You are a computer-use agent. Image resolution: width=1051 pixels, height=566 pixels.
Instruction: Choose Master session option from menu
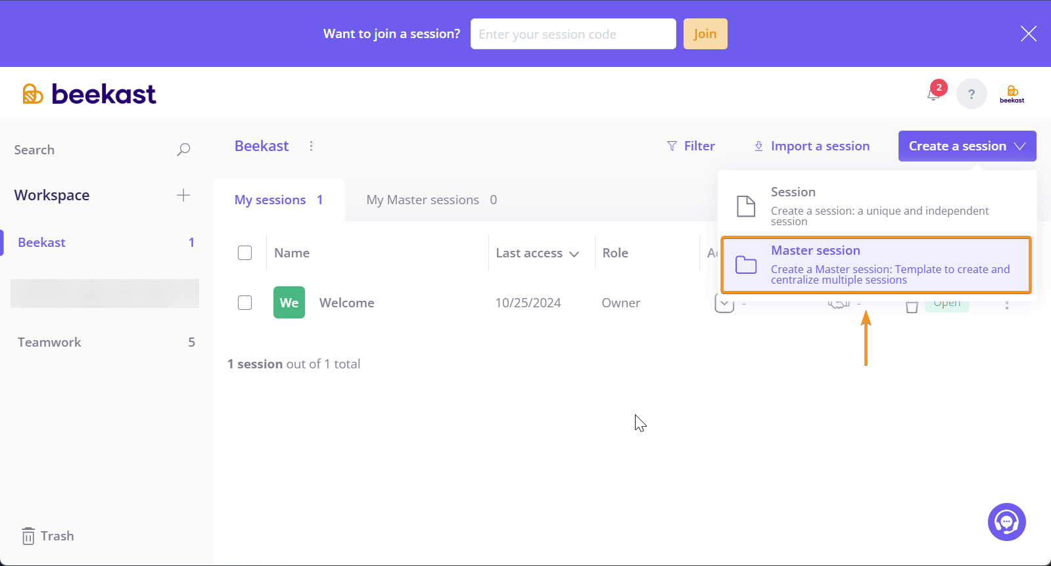pyautogui.click(x=877, y=265)
